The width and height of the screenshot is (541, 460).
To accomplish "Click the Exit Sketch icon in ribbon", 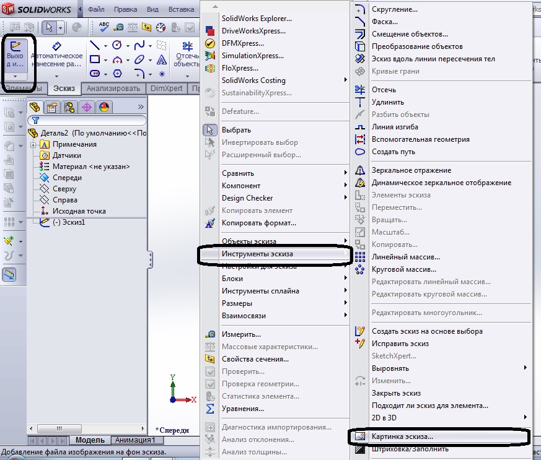I will click(15, 46).
